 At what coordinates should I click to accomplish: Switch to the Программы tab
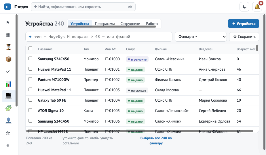(x=105, y=24)
